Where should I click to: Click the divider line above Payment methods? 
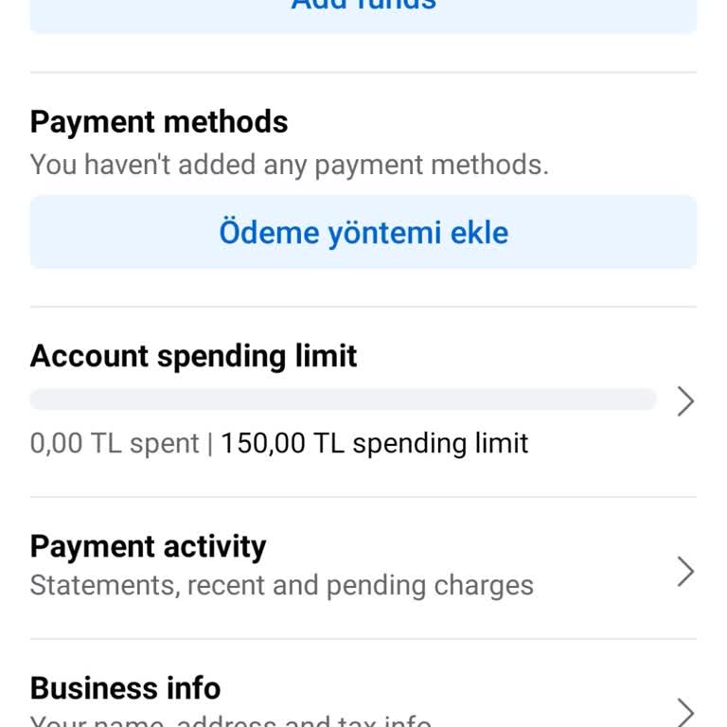(363, 73)
